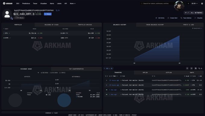Open the More dropdown in the top navigation
Screen dimensions: 205x116
pos(73,4)
